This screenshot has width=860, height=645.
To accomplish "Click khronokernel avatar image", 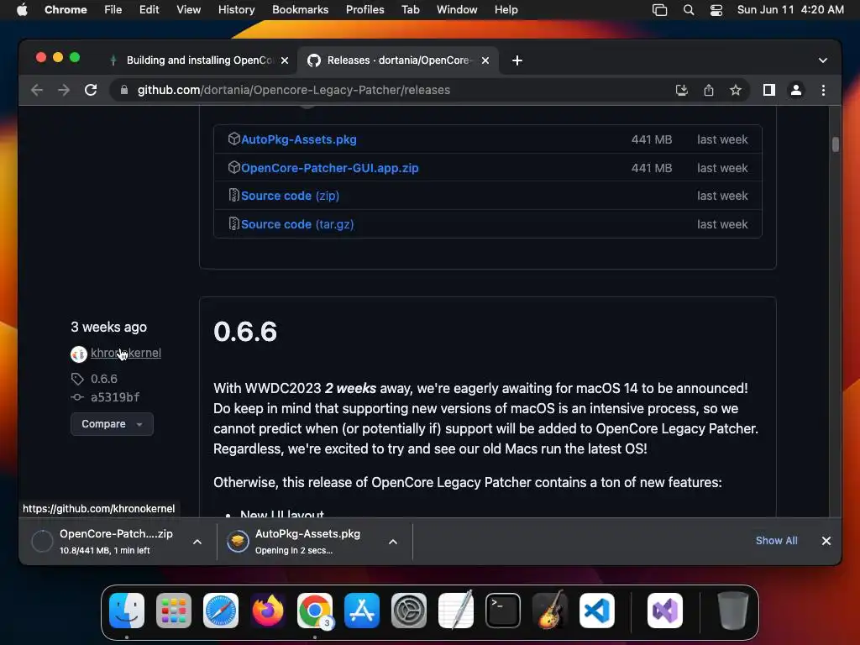I will pos(79,354).
